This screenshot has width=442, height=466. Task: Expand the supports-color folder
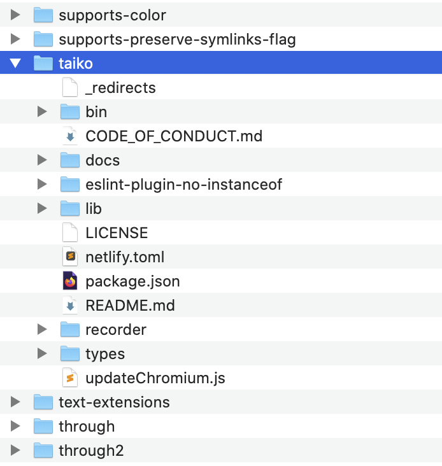[16, 15]
